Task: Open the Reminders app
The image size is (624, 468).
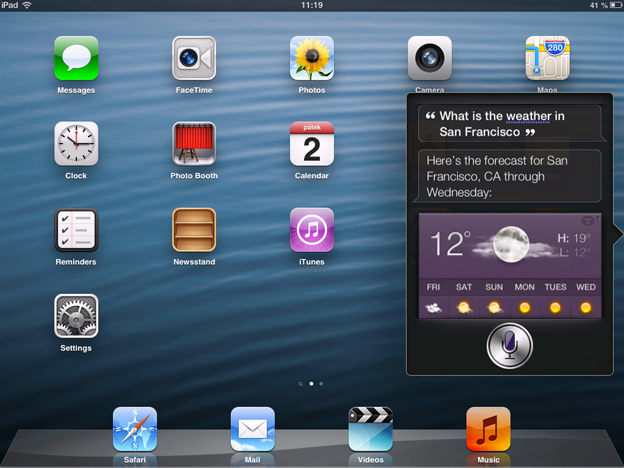Action: coord(76,230)
